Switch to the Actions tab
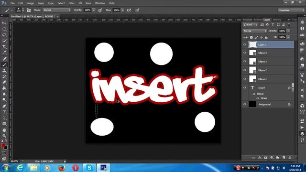Image resolution: width=306 pixels, height=172 pixels. pos(258,20)
